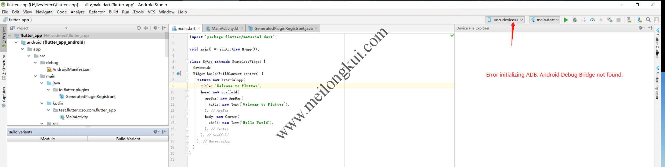Toggle the Flutter Inspector side panel
Viewport: 665px width, 167px height.
coord(658,82)
